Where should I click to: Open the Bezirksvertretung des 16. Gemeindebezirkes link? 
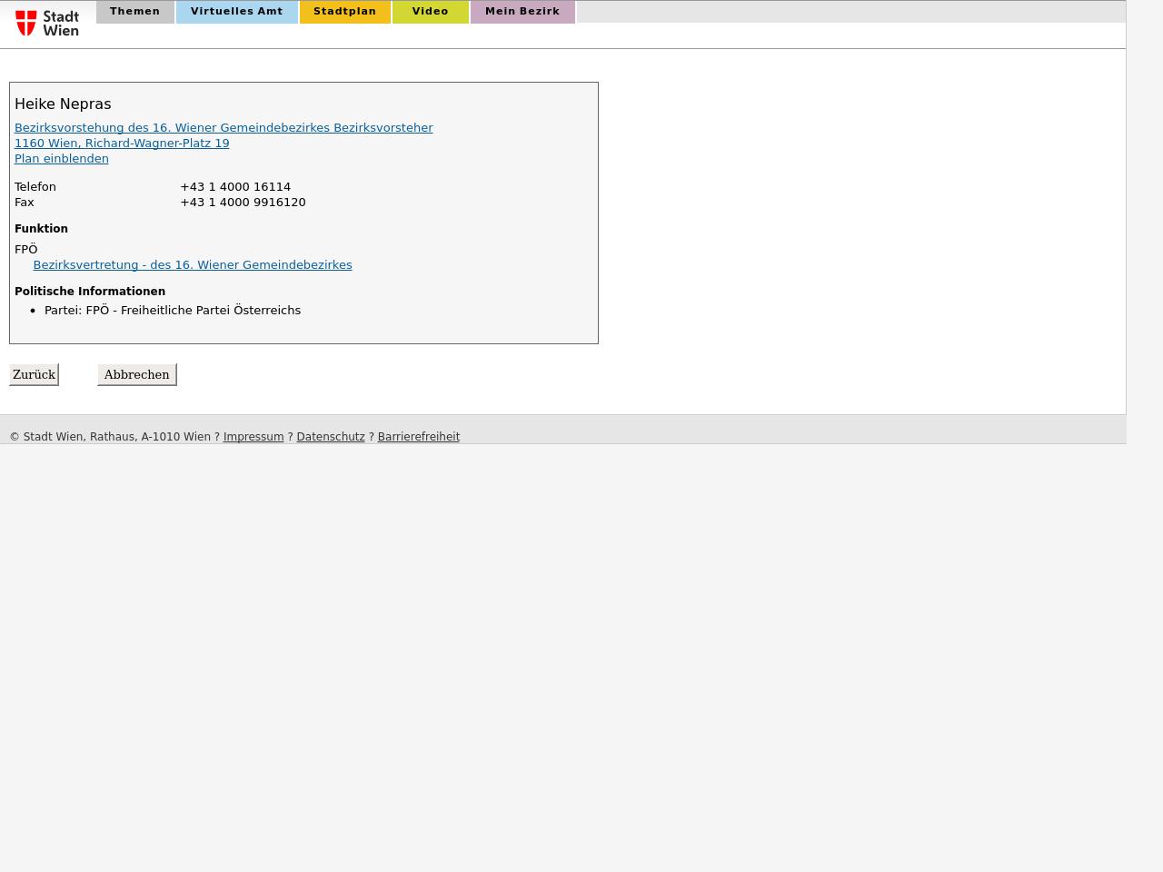point(192,265)
